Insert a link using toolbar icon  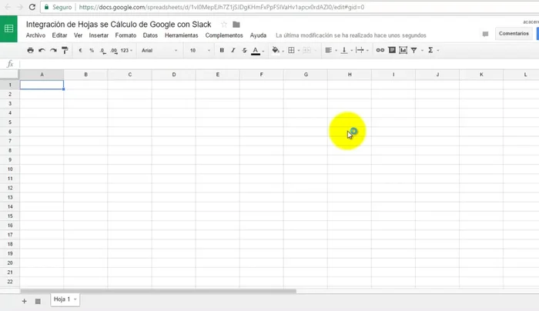point(380,50)
